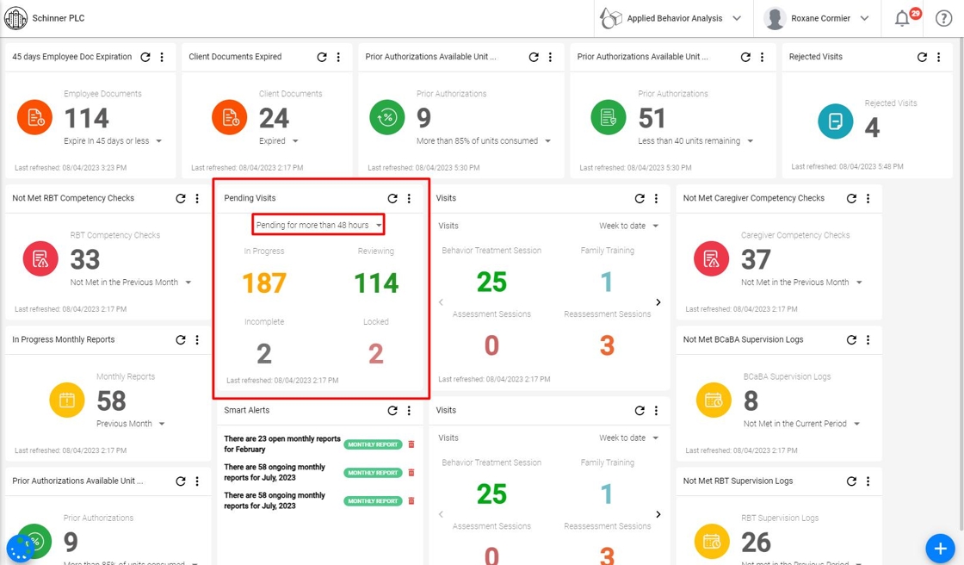Image resolution: width=964 pixels, height=565 pixels.
Task: Open the help question mark icon
Action: tap(943, 18)
